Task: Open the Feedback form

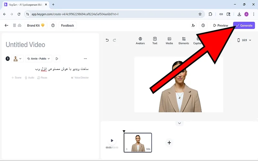Action: pyautogui.click(x=67, y=25)
